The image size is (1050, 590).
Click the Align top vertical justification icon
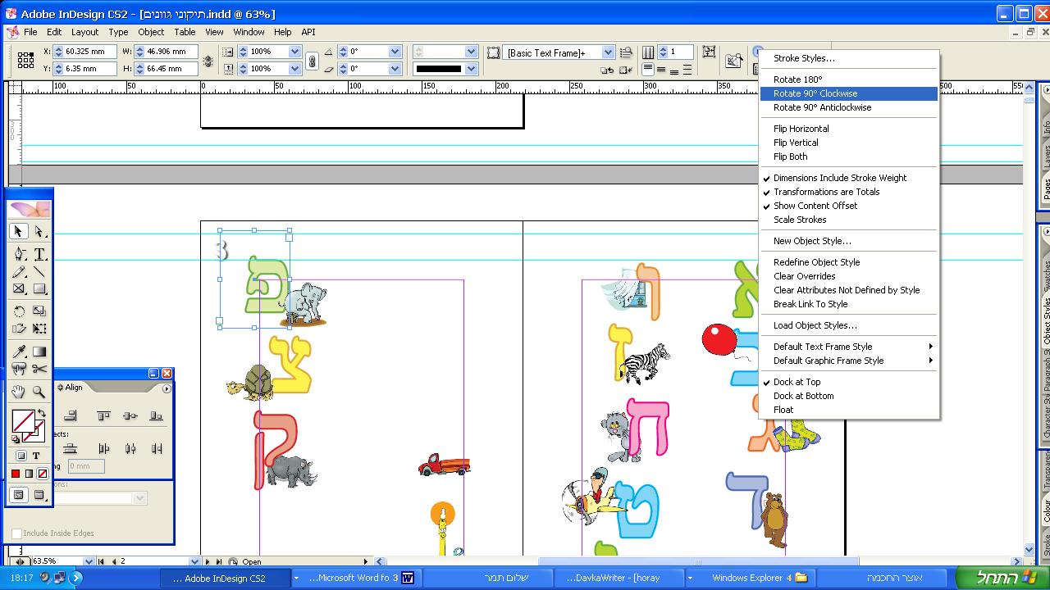[x=648, y=69]
